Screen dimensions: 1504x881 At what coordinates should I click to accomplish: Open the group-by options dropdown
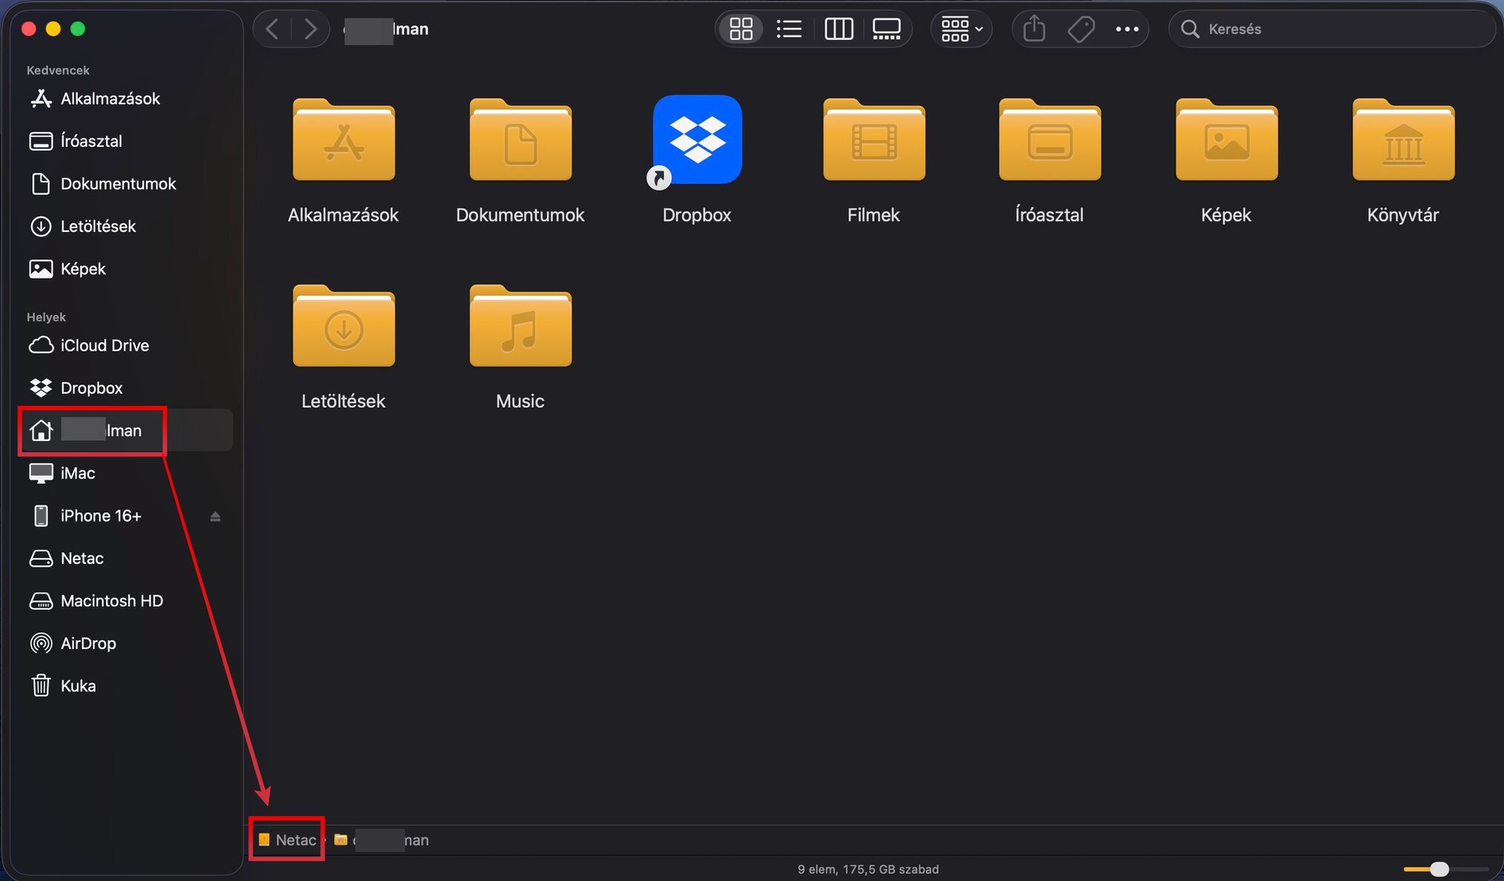[x=961, y=29]
